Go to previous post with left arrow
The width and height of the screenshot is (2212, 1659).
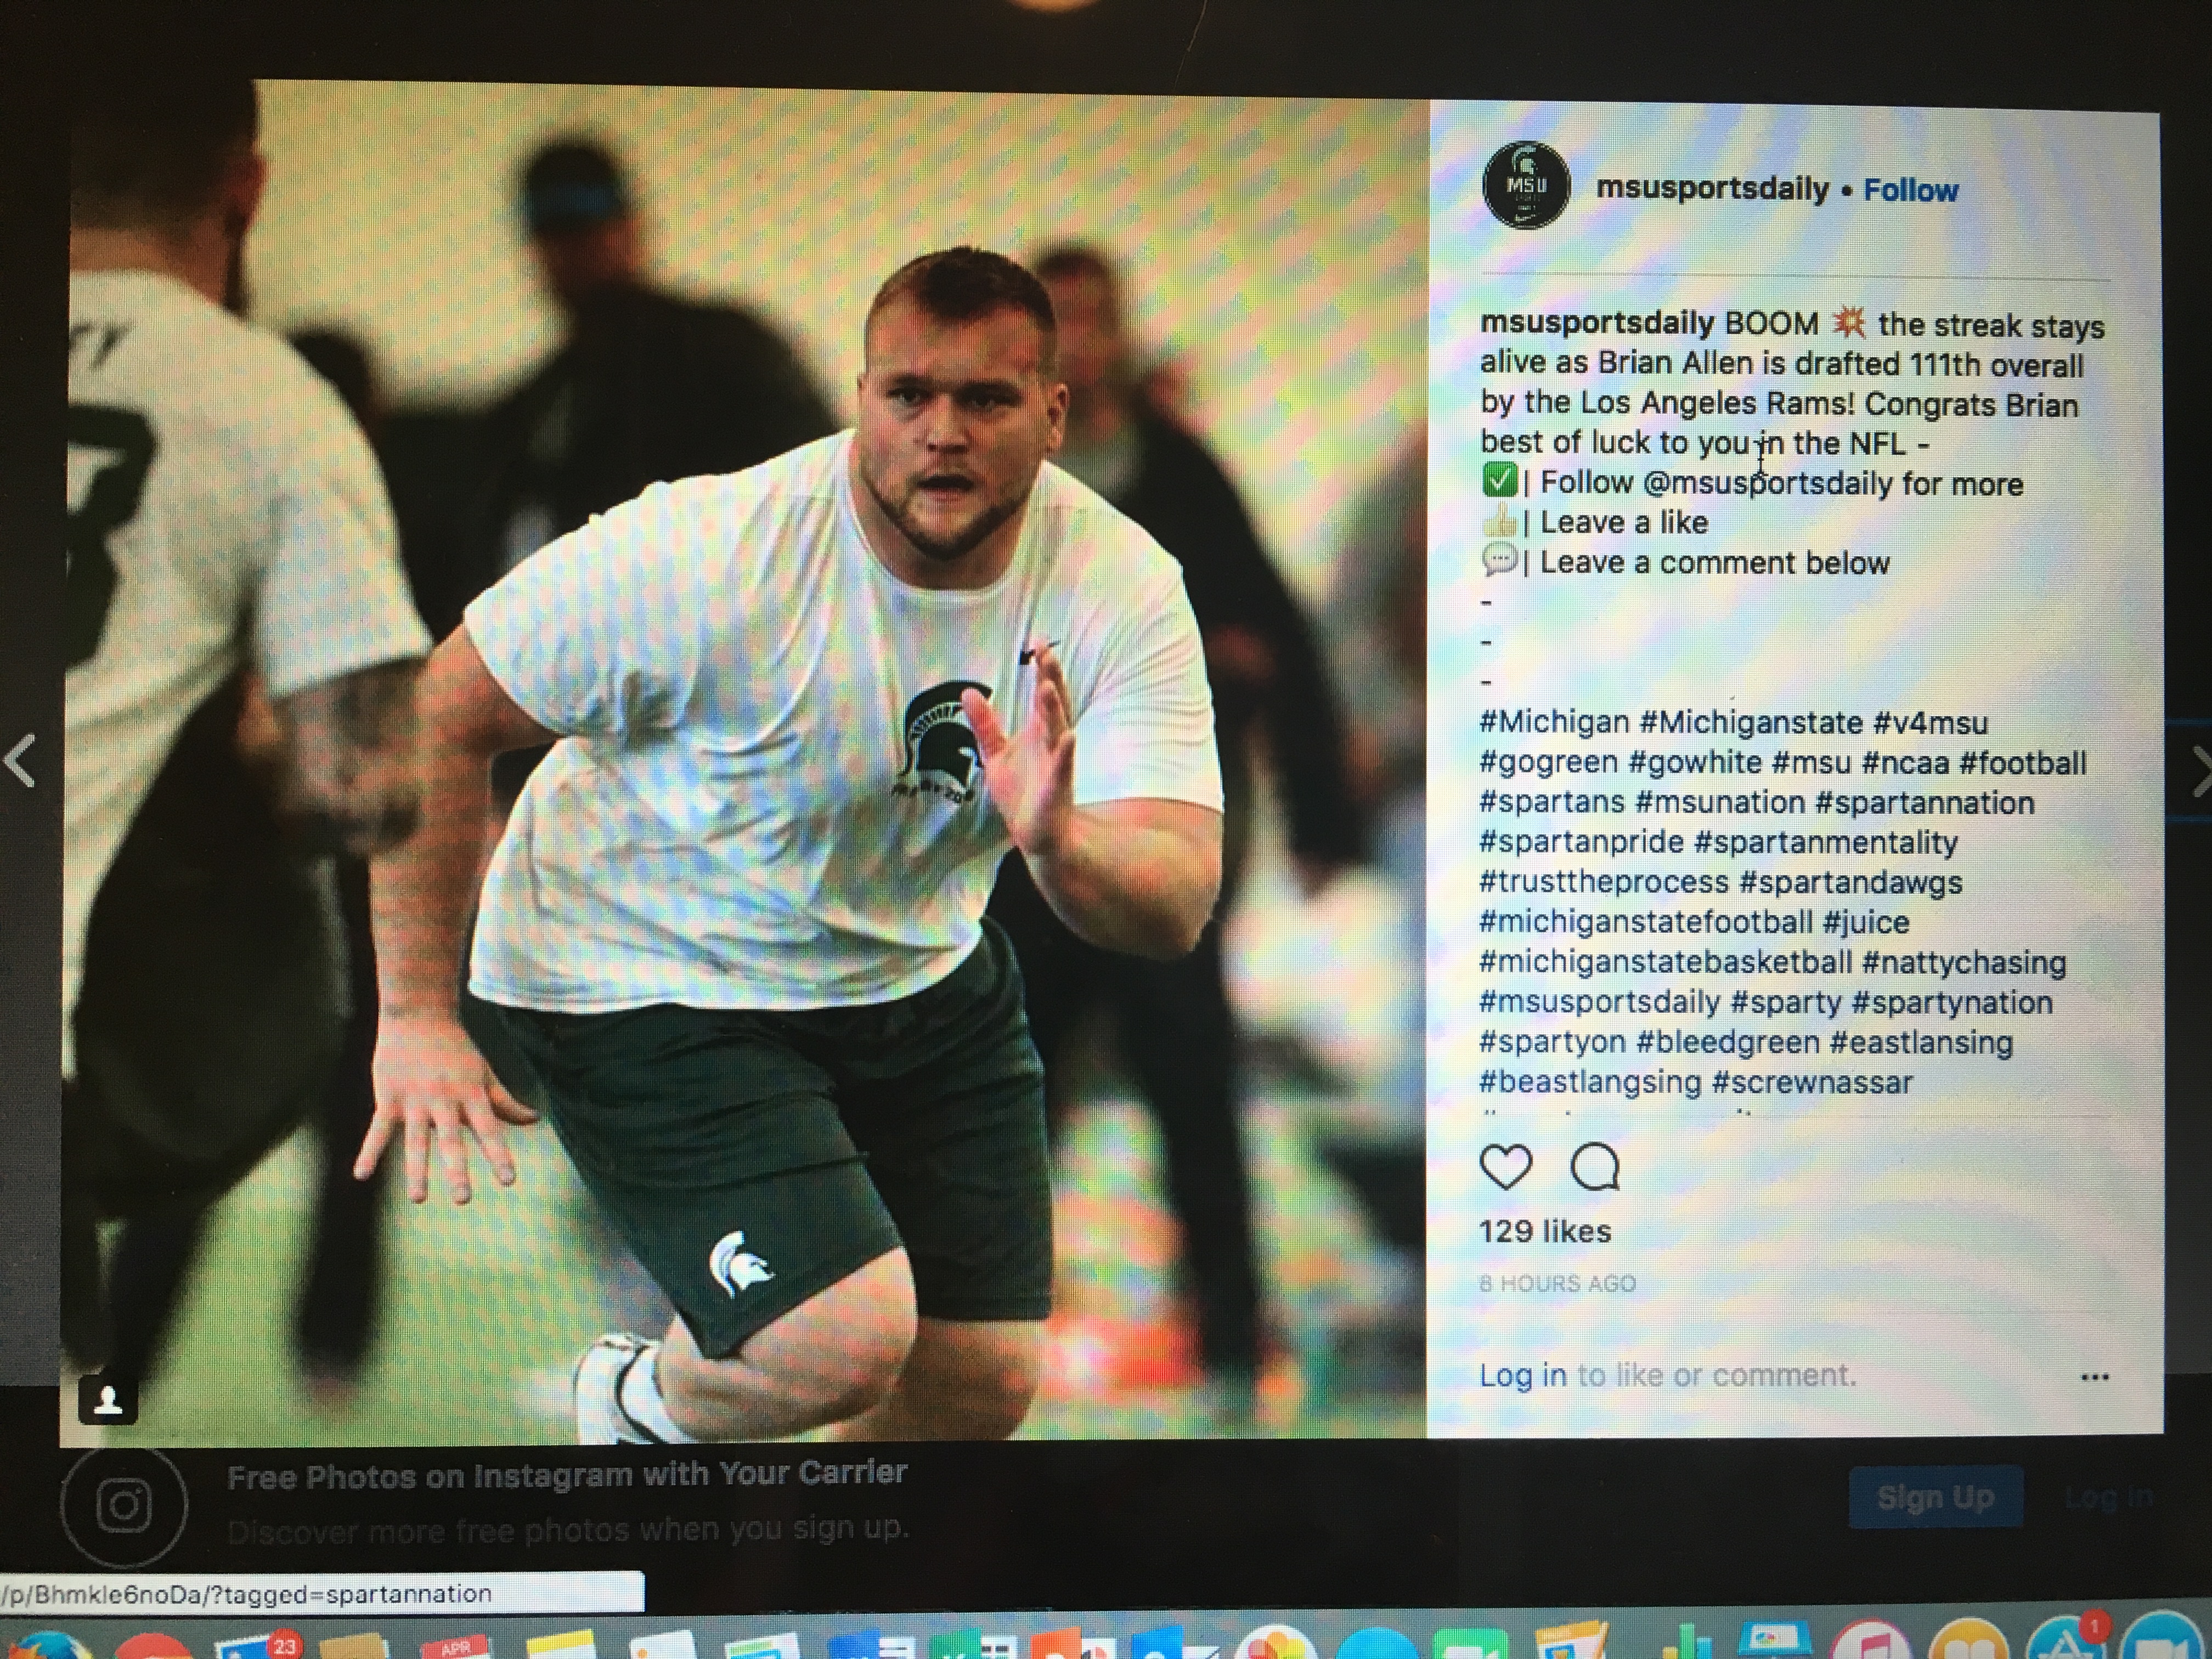click(x=20, y=762)
